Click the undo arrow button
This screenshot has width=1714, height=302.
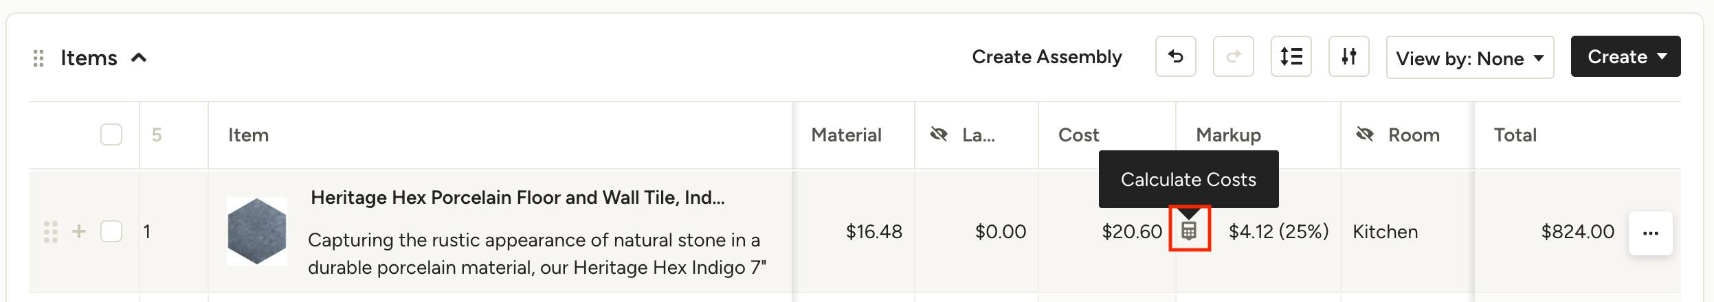point(1176,56)
